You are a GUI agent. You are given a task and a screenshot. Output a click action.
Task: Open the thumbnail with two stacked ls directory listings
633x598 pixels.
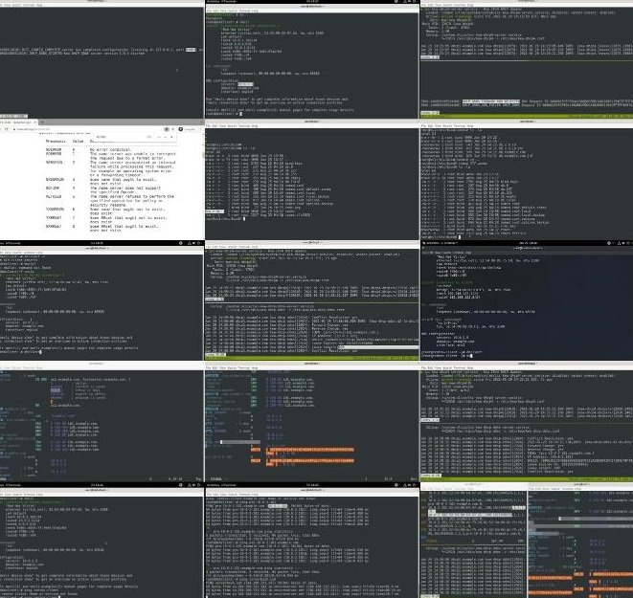(x=527, y=180)
